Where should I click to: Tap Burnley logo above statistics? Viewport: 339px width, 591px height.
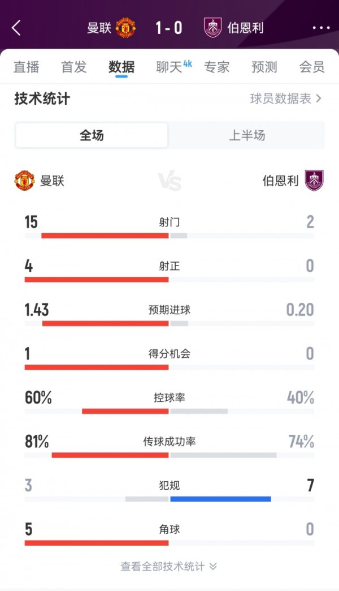click(314, 181)
